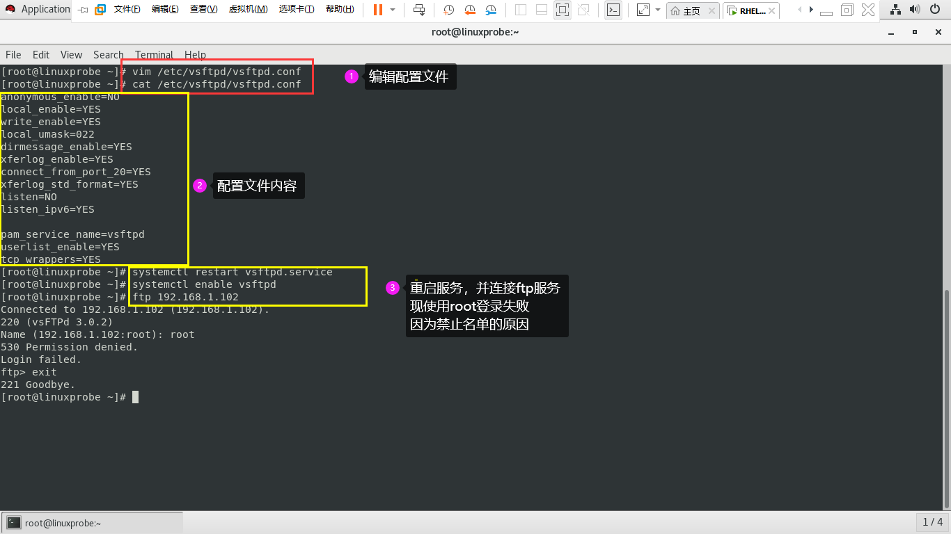The image size is (951, 534).
Task: Click the terminal vertical scrollbar
Action: (947, 399)
